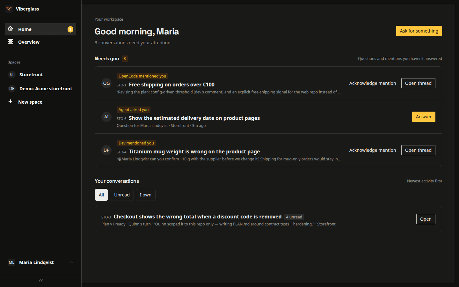Click the 'Dev mentioned you' tag

[x=136, y=143]
